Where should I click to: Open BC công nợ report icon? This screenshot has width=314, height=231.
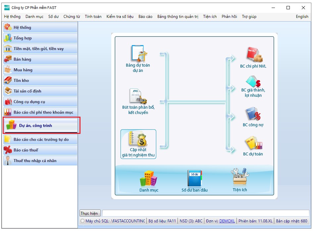[x=253, y=114]
